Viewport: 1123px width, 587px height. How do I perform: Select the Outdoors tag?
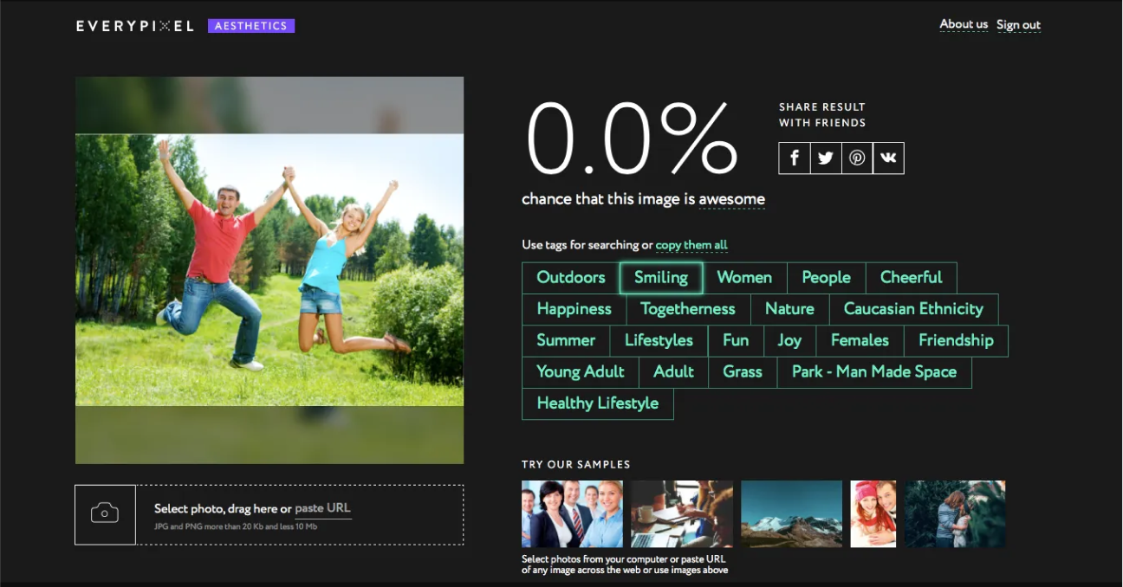(x=571, y=278)
